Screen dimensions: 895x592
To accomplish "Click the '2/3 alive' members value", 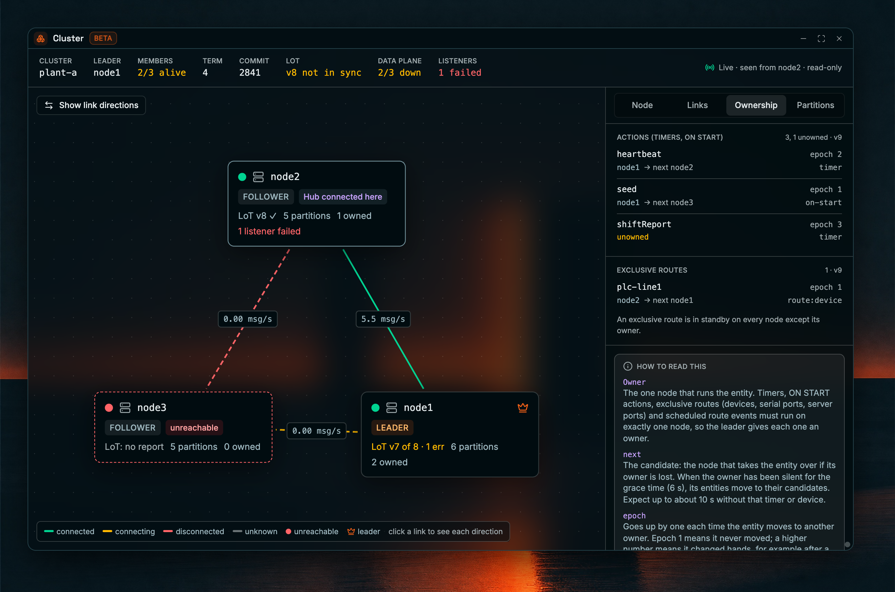I will (x=162, y=73).
